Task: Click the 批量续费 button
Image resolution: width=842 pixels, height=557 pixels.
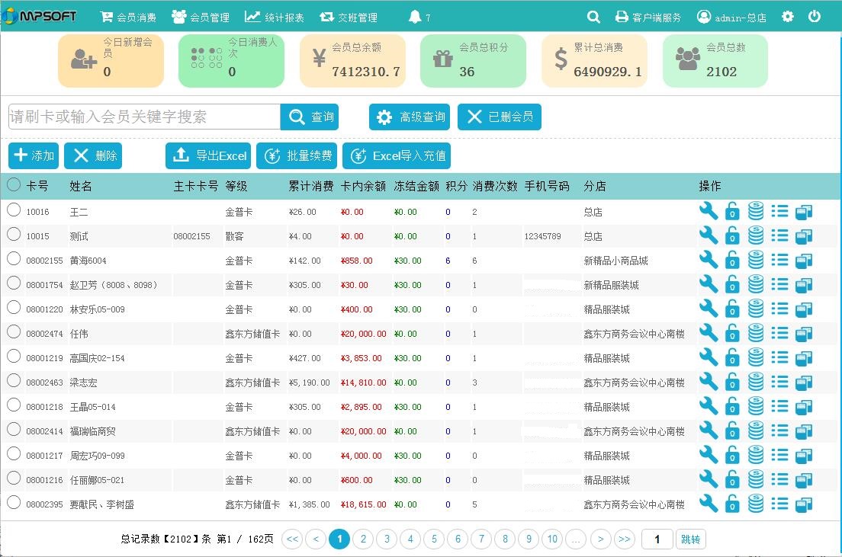Action: [297, 155]
